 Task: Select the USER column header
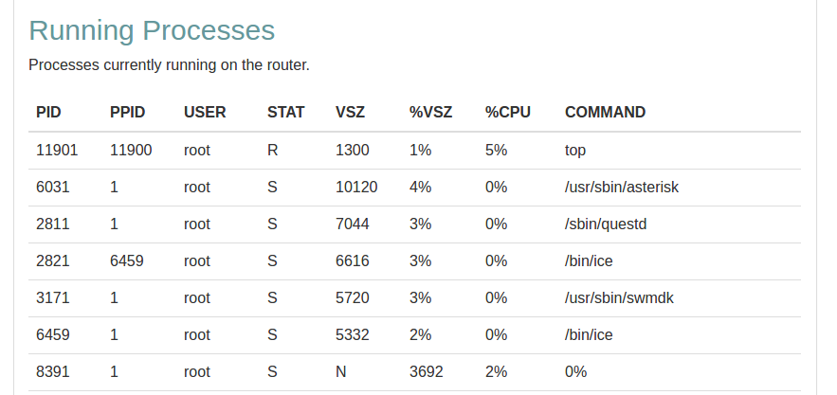(x=205, y=112)
